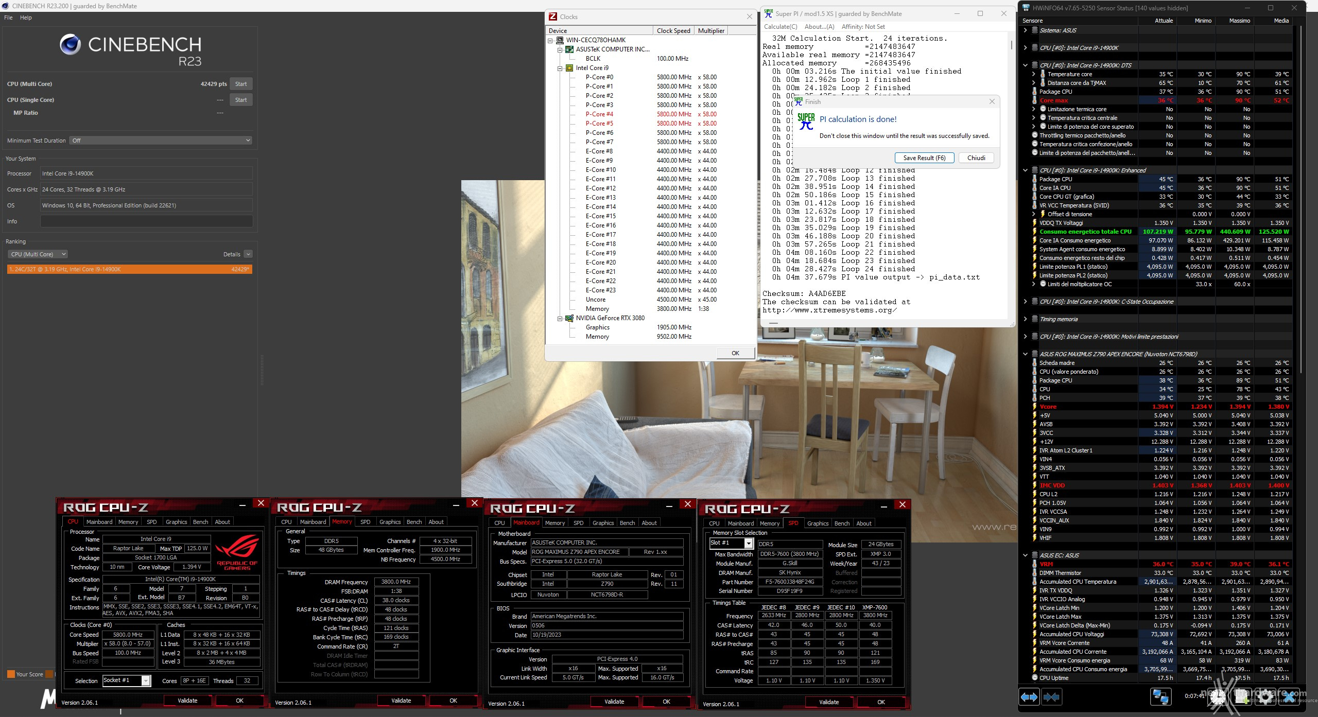The image size is (1318, 717).
Task: Open Cinebench File menu
Action: [8, 18]
